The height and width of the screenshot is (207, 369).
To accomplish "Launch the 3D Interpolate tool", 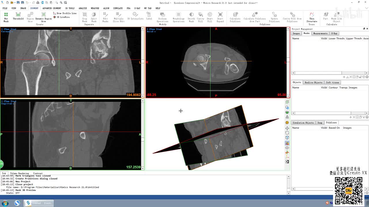I will (x=135, y=16).
